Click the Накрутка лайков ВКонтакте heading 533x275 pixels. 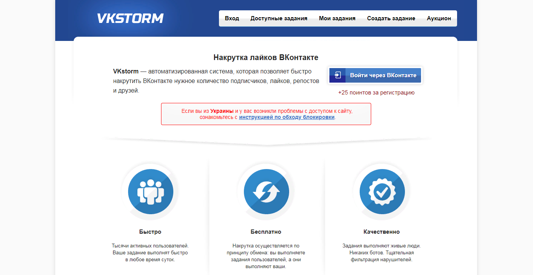tap(266, 58)
